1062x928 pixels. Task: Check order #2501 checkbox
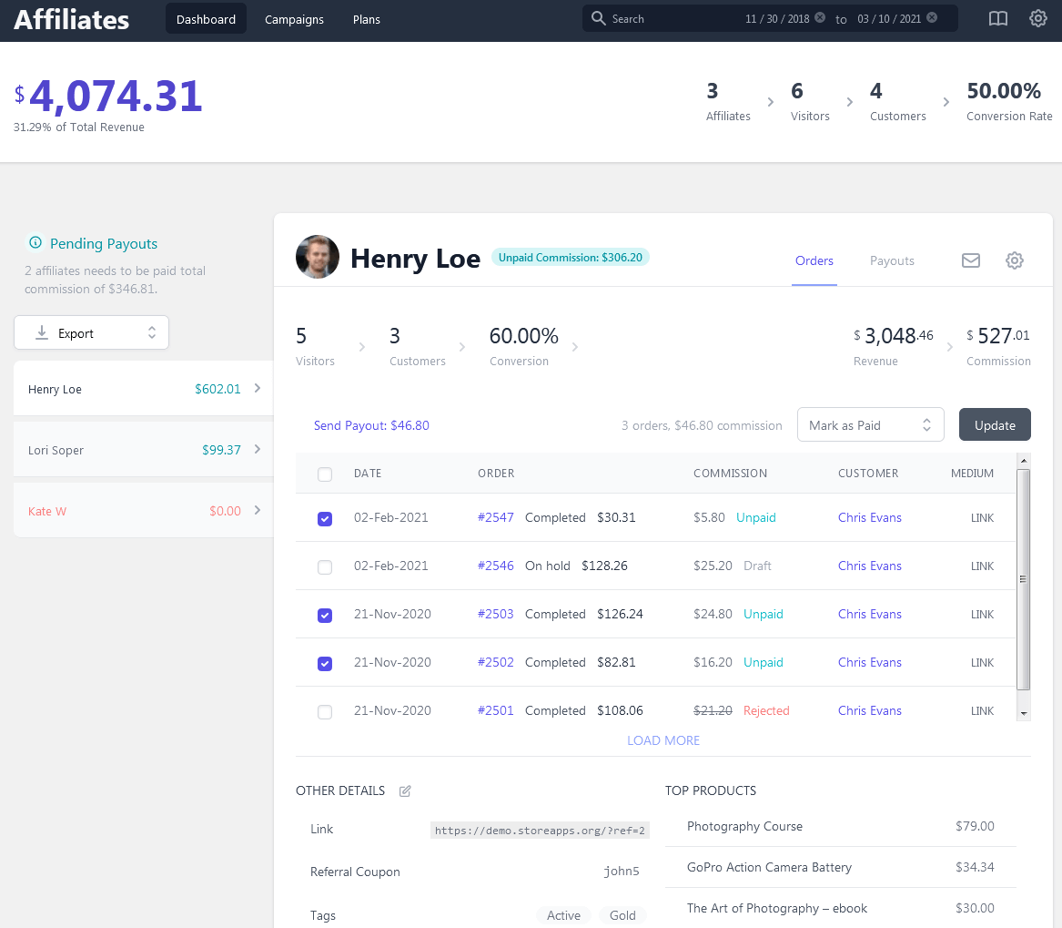pyautogui.click(x=325, y=712)
